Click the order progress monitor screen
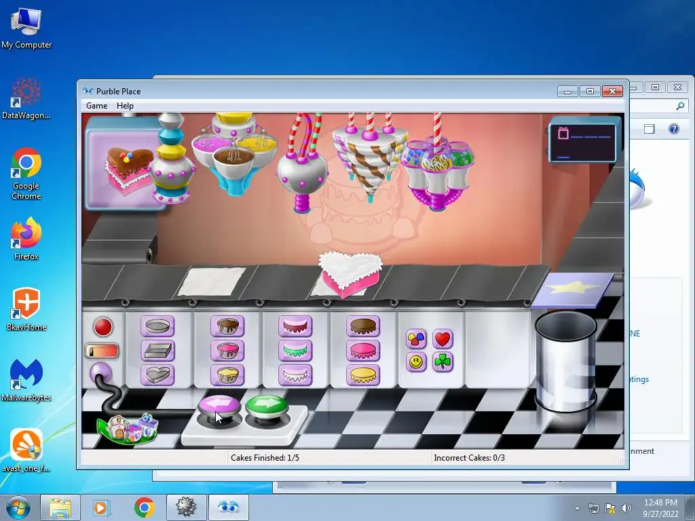695x521 pixels. click(584, 141)
